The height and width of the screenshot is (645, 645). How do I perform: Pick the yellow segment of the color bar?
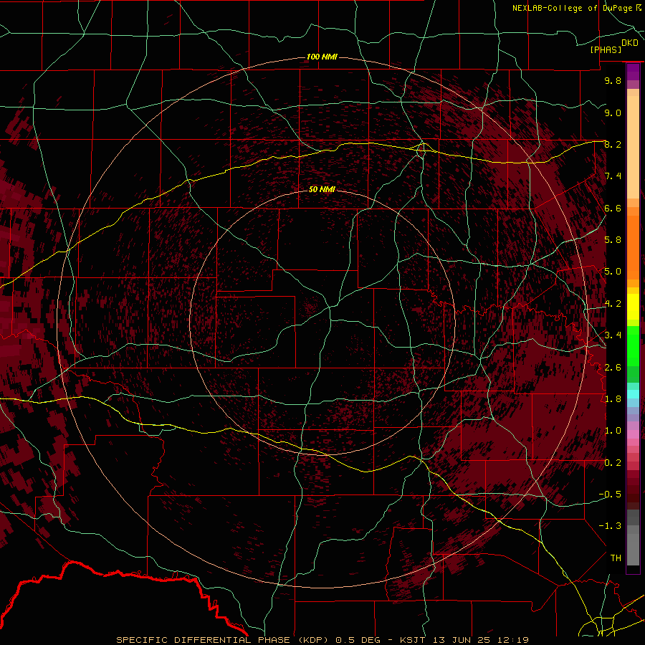(633, 307)
